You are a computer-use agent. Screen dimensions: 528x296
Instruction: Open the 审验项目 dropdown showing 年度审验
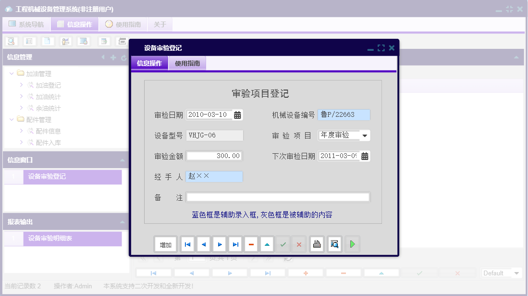pyautogui.click(x=365, y=135)
